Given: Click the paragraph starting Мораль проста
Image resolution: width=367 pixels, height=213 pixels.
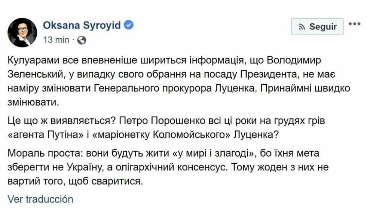Looking at the screenshot, I should (x=168, y=167).
